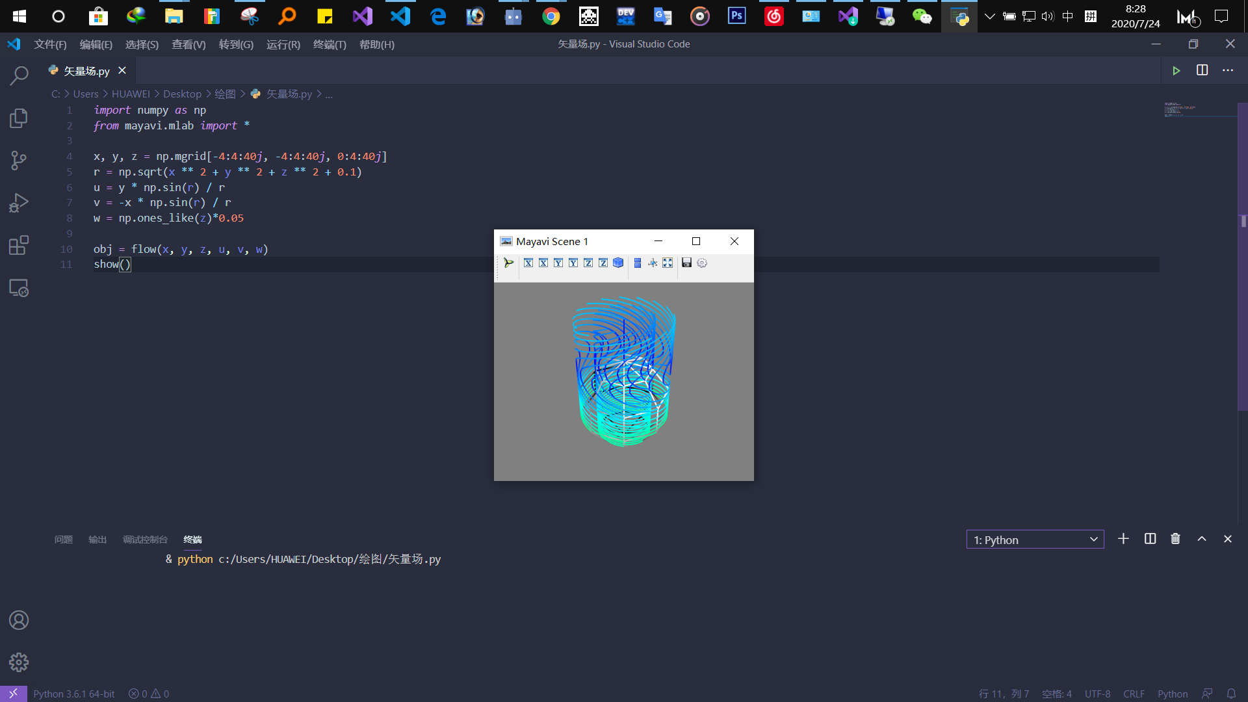
Task: Switch to the 输出 panel tab
Action: pos(97,539)
